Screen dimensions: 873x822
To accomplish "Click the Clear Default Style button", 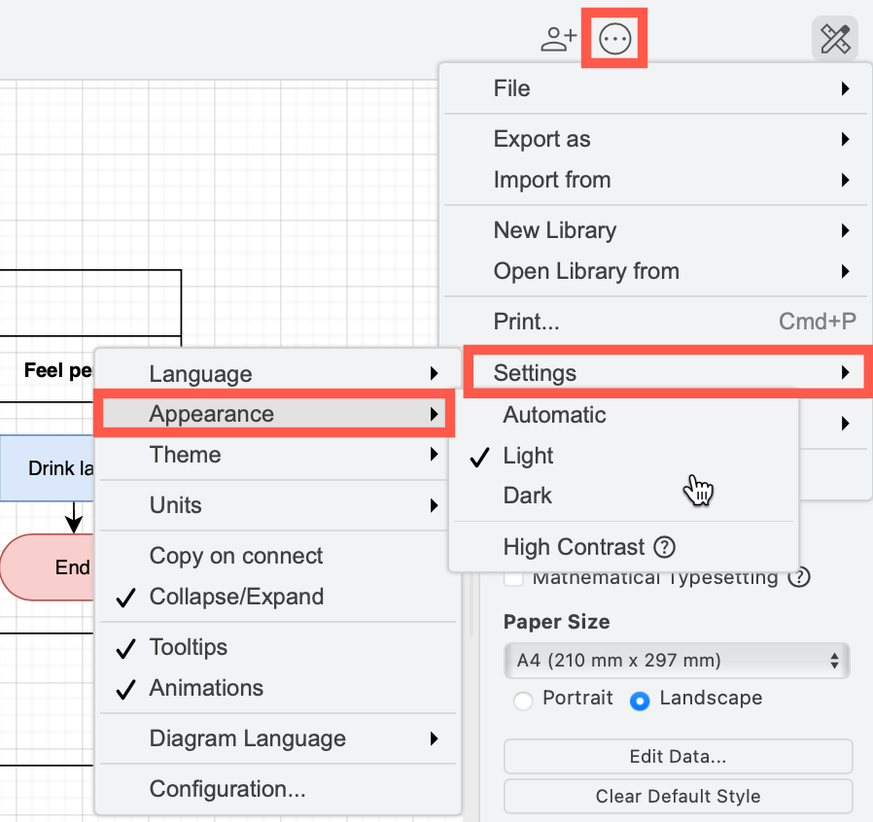I will [x=677, y=796].
